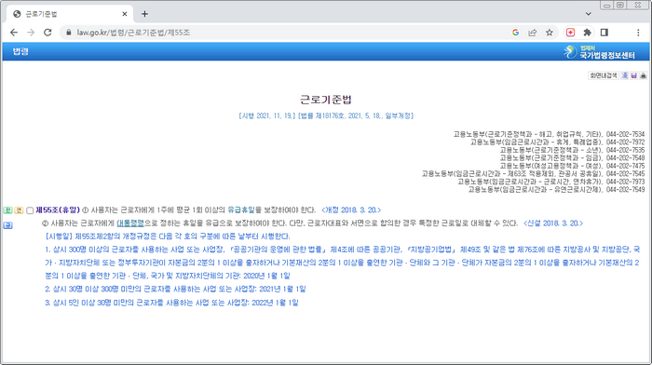The image size is (652, 365).
Task: Select the 근로기준법 browser tab
Action: pyautogui.click(x=70, y=14)
